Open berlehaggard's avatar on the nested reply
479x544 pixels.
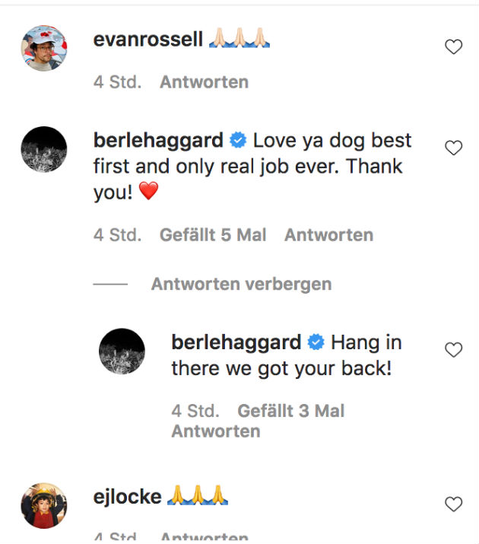coord(122,352)
